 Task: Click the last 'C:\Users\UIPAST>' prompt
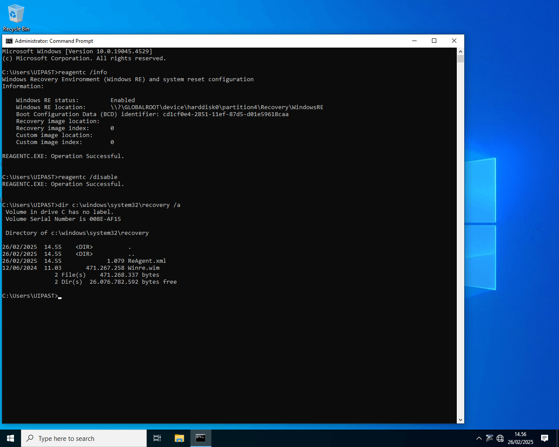coord(30,296)
